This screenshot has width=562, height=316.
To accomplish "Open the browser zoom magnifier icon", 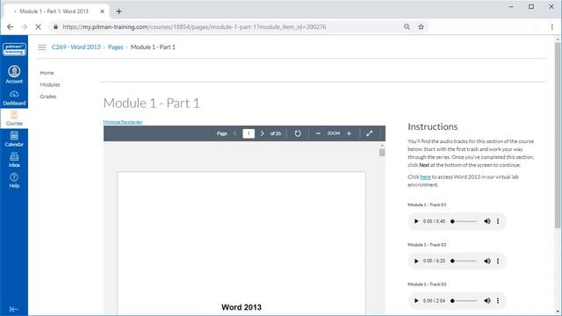I will tap(407, 27).
